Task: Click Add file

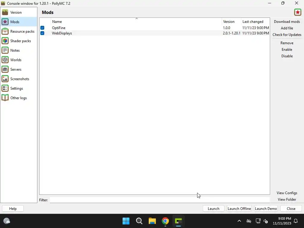Action: [x=287, y=28]
